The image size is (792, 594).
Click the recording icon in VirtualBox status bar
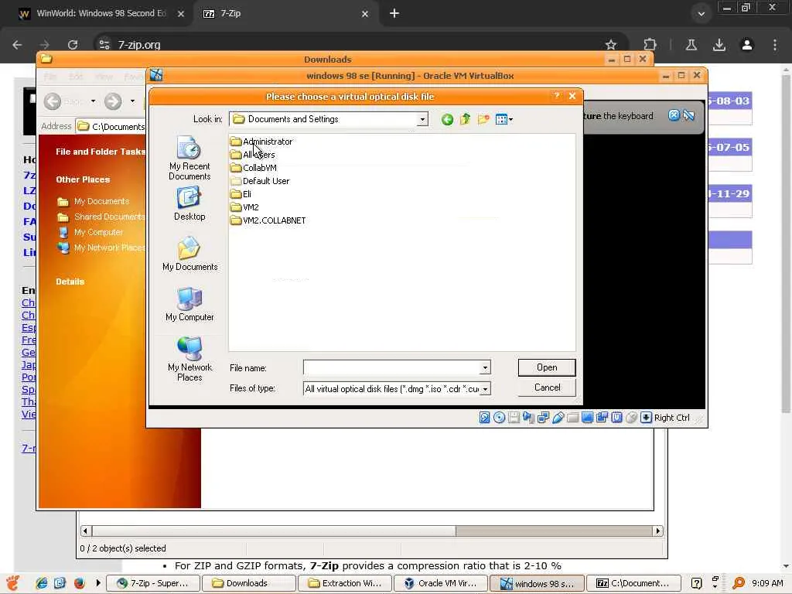[x=602, y=417]
